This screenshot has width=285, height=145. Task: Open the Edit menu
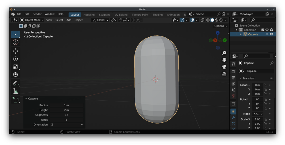[27, 14]
